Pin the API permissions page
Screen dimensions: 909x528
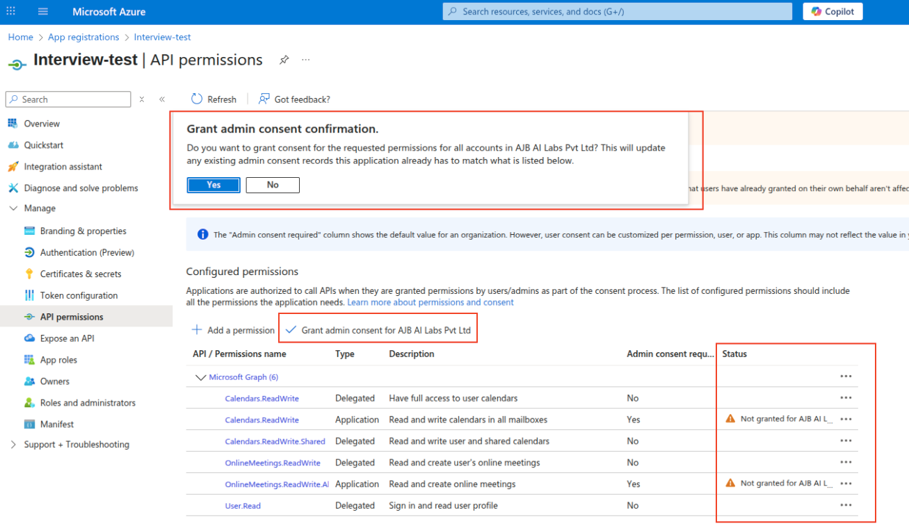pyautogui.click(x=284, y=60)
